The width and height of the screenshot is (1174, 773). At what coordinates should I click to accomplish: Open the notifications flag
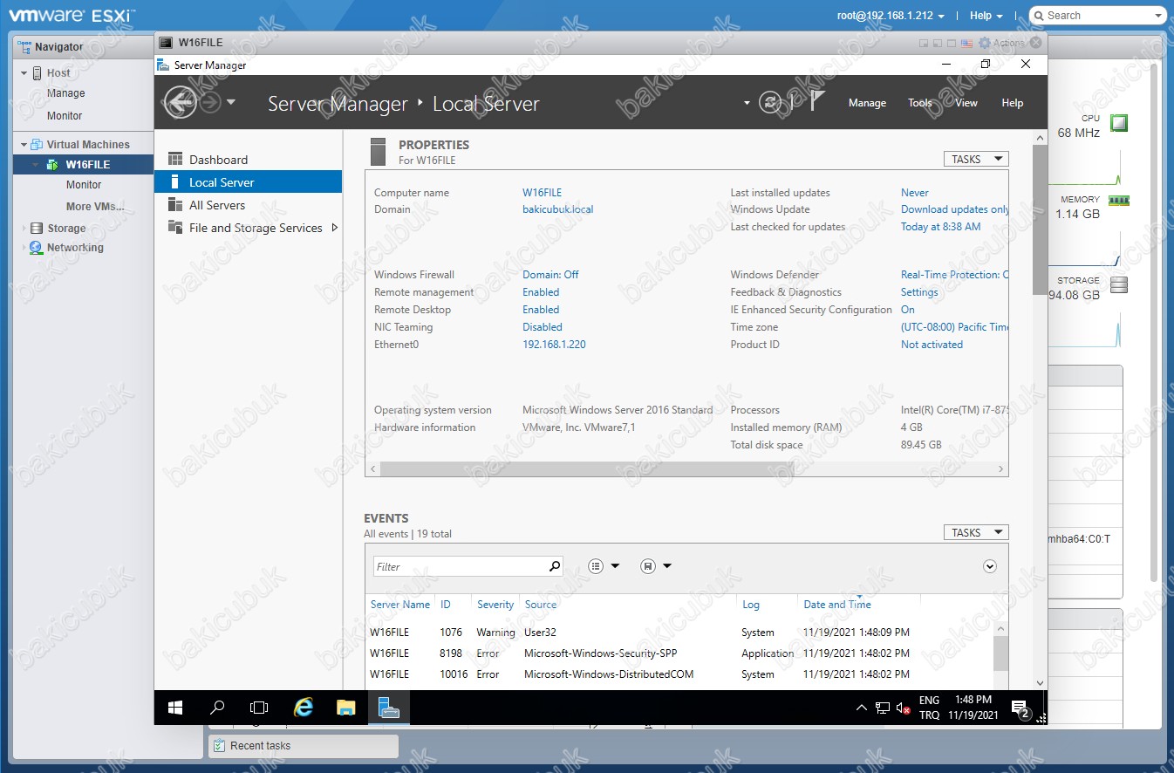[816, 101]
